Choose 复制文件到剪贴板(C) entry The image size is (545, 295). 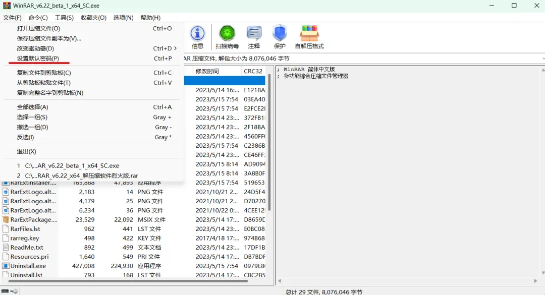[92, 73]
